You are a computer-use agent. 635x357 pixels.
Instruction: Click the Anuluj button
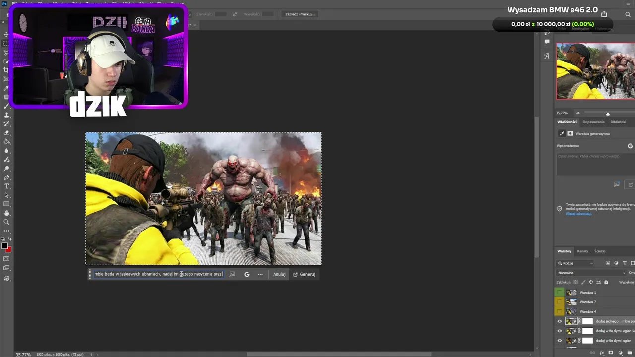pos(279,274)
